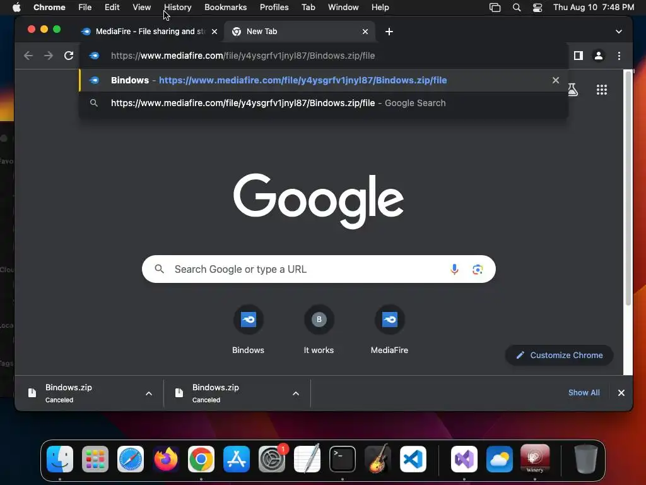Click the Stage Manager icon in the menu bar
The image size is (646, 485).
click(495, 8)
